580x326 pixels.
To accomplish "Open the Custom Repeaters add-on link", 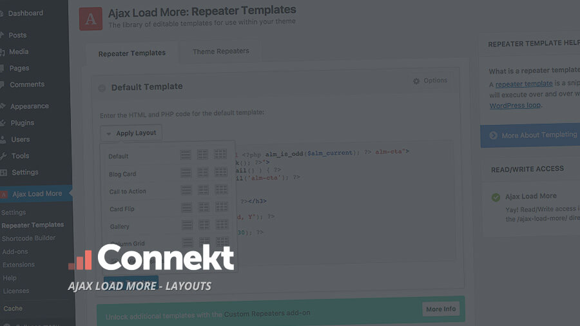I will (267, 314).
